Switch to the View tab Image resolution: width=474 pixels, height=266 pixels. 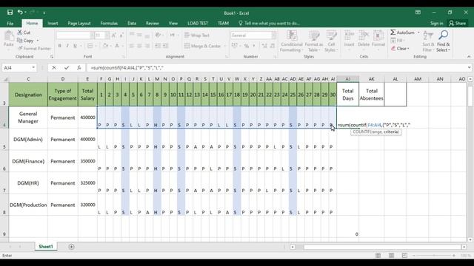173,23
